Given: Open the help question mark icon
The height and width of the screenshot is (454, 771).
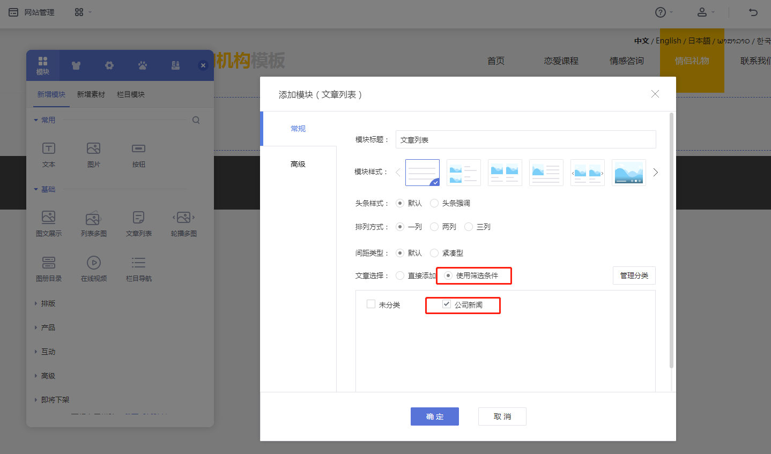Looking at the screenshot, I should point(661,12).
